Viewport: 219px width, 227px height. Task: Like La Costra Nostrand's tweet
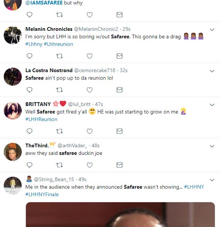tap(90, 90)
